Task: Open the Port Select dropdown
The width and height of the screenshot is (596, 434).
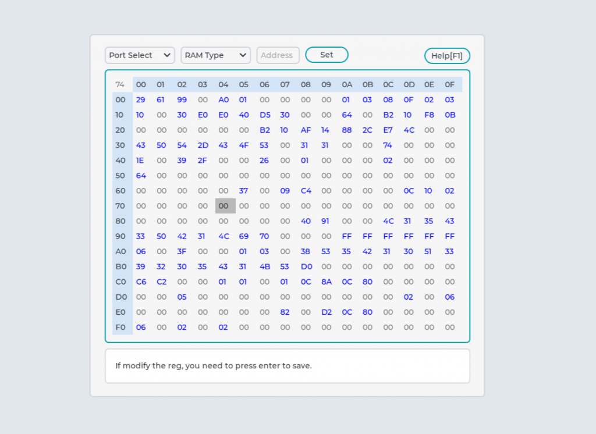Action: coord(140,55)
